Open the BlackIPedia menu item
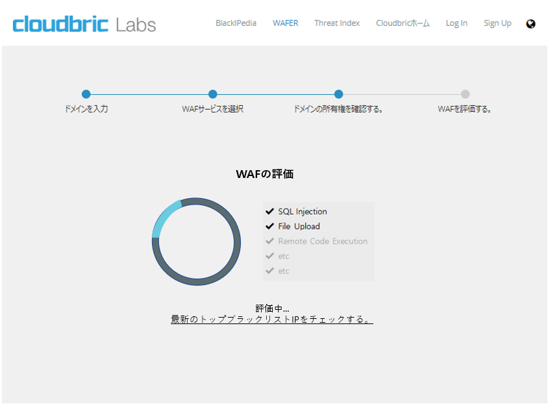 236,23
